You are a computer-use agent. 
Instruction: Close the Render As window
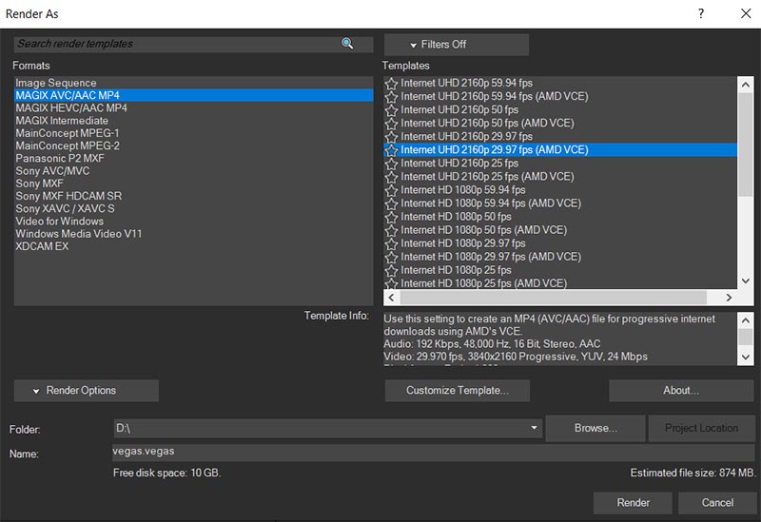coord(746,13)
